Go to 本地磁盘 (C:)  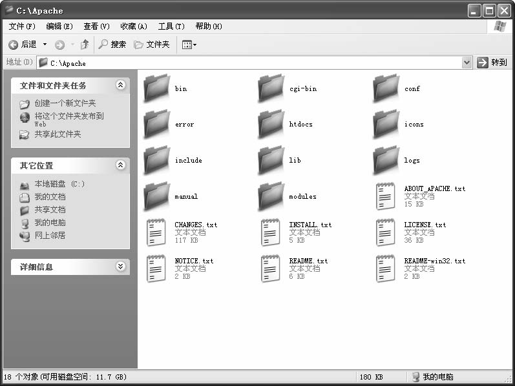[x=59, y=184]
